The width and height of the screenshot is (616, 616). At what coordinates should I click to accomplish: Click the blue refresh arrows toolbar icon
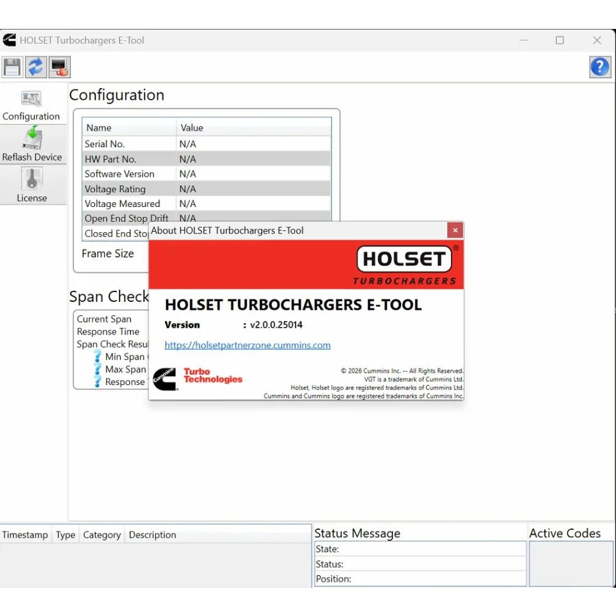pos(36,67)
